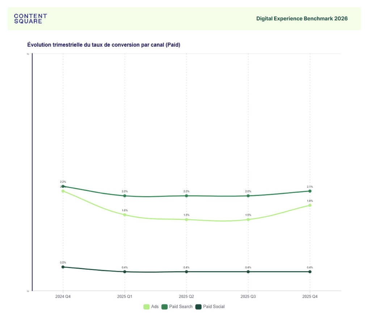Click the light green Ads legend swatch
388x316 pixels.
[x=147, y=307]
